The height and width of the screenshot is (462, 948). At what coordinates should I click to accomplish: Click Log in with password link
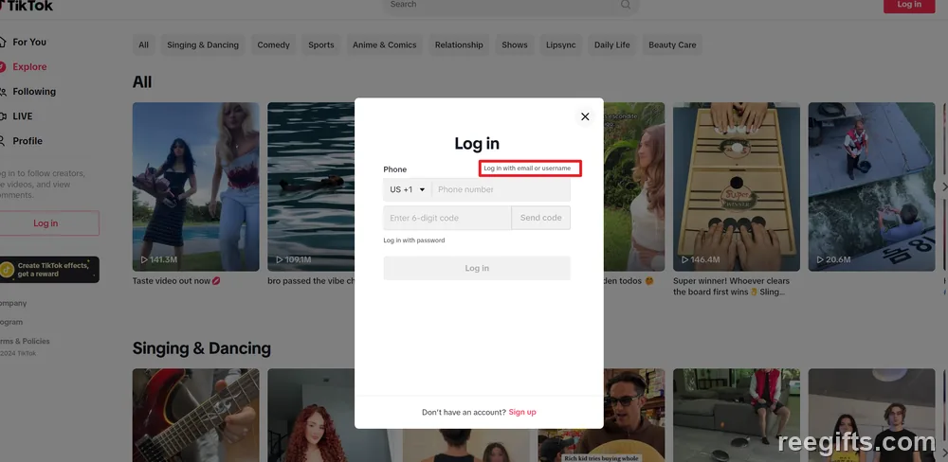414,240
